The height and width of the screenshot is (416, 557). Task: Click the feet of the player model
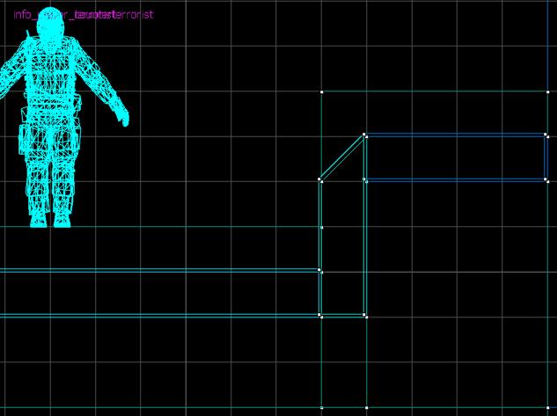[50, 220]
